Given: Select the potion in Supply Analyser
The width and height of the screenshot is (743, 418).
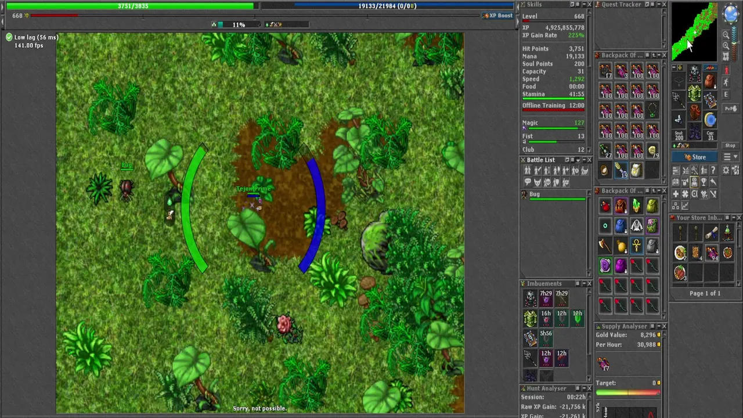Looking at the screenshot, I should point(604,364).
